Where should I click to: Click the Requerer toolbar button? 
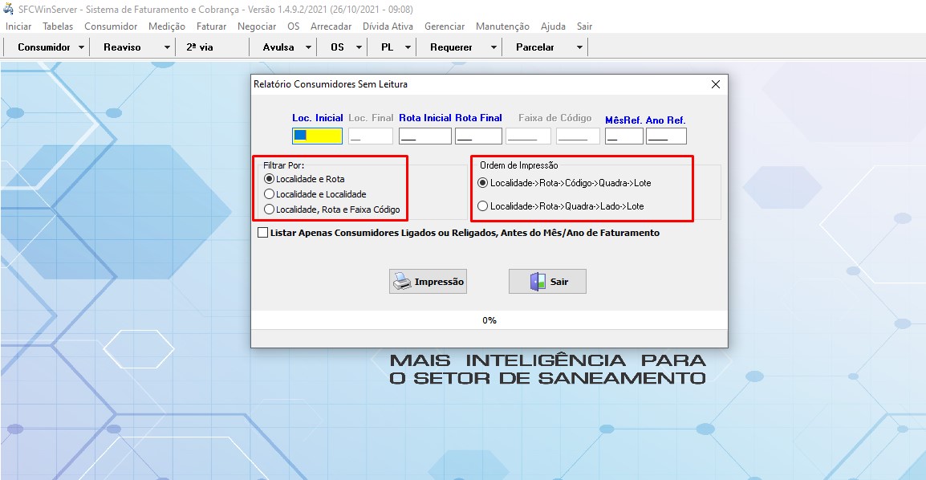[x=453, y=47]
